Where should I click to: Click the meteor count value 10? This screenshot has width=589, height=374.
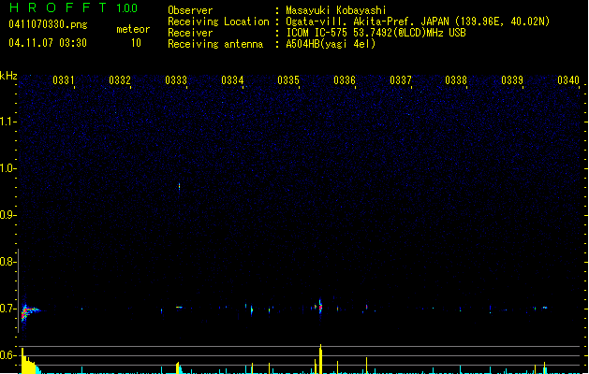(x=136, y=43)
